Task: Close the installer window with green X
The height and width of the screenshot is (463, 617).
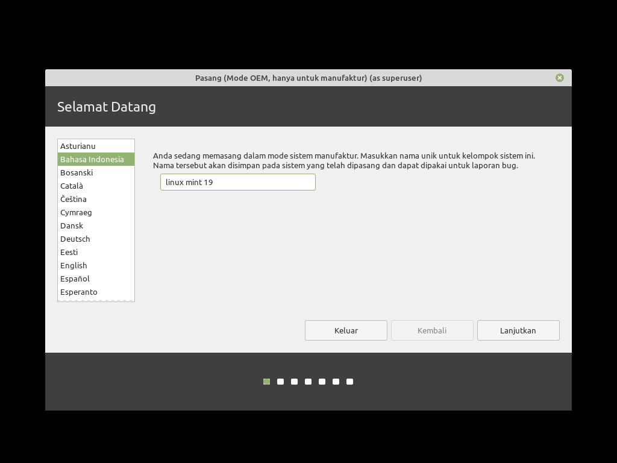Action: (x=559, y=78)
